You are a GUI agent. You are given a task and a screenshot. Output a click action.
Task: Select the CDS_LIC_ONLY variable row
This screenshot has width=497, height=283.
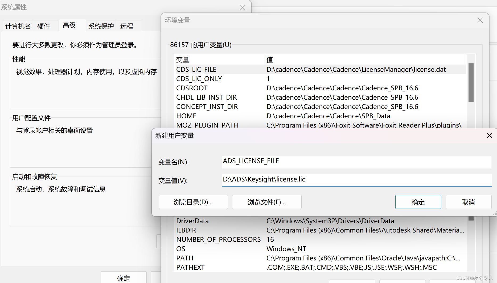(x=321, y=79)
